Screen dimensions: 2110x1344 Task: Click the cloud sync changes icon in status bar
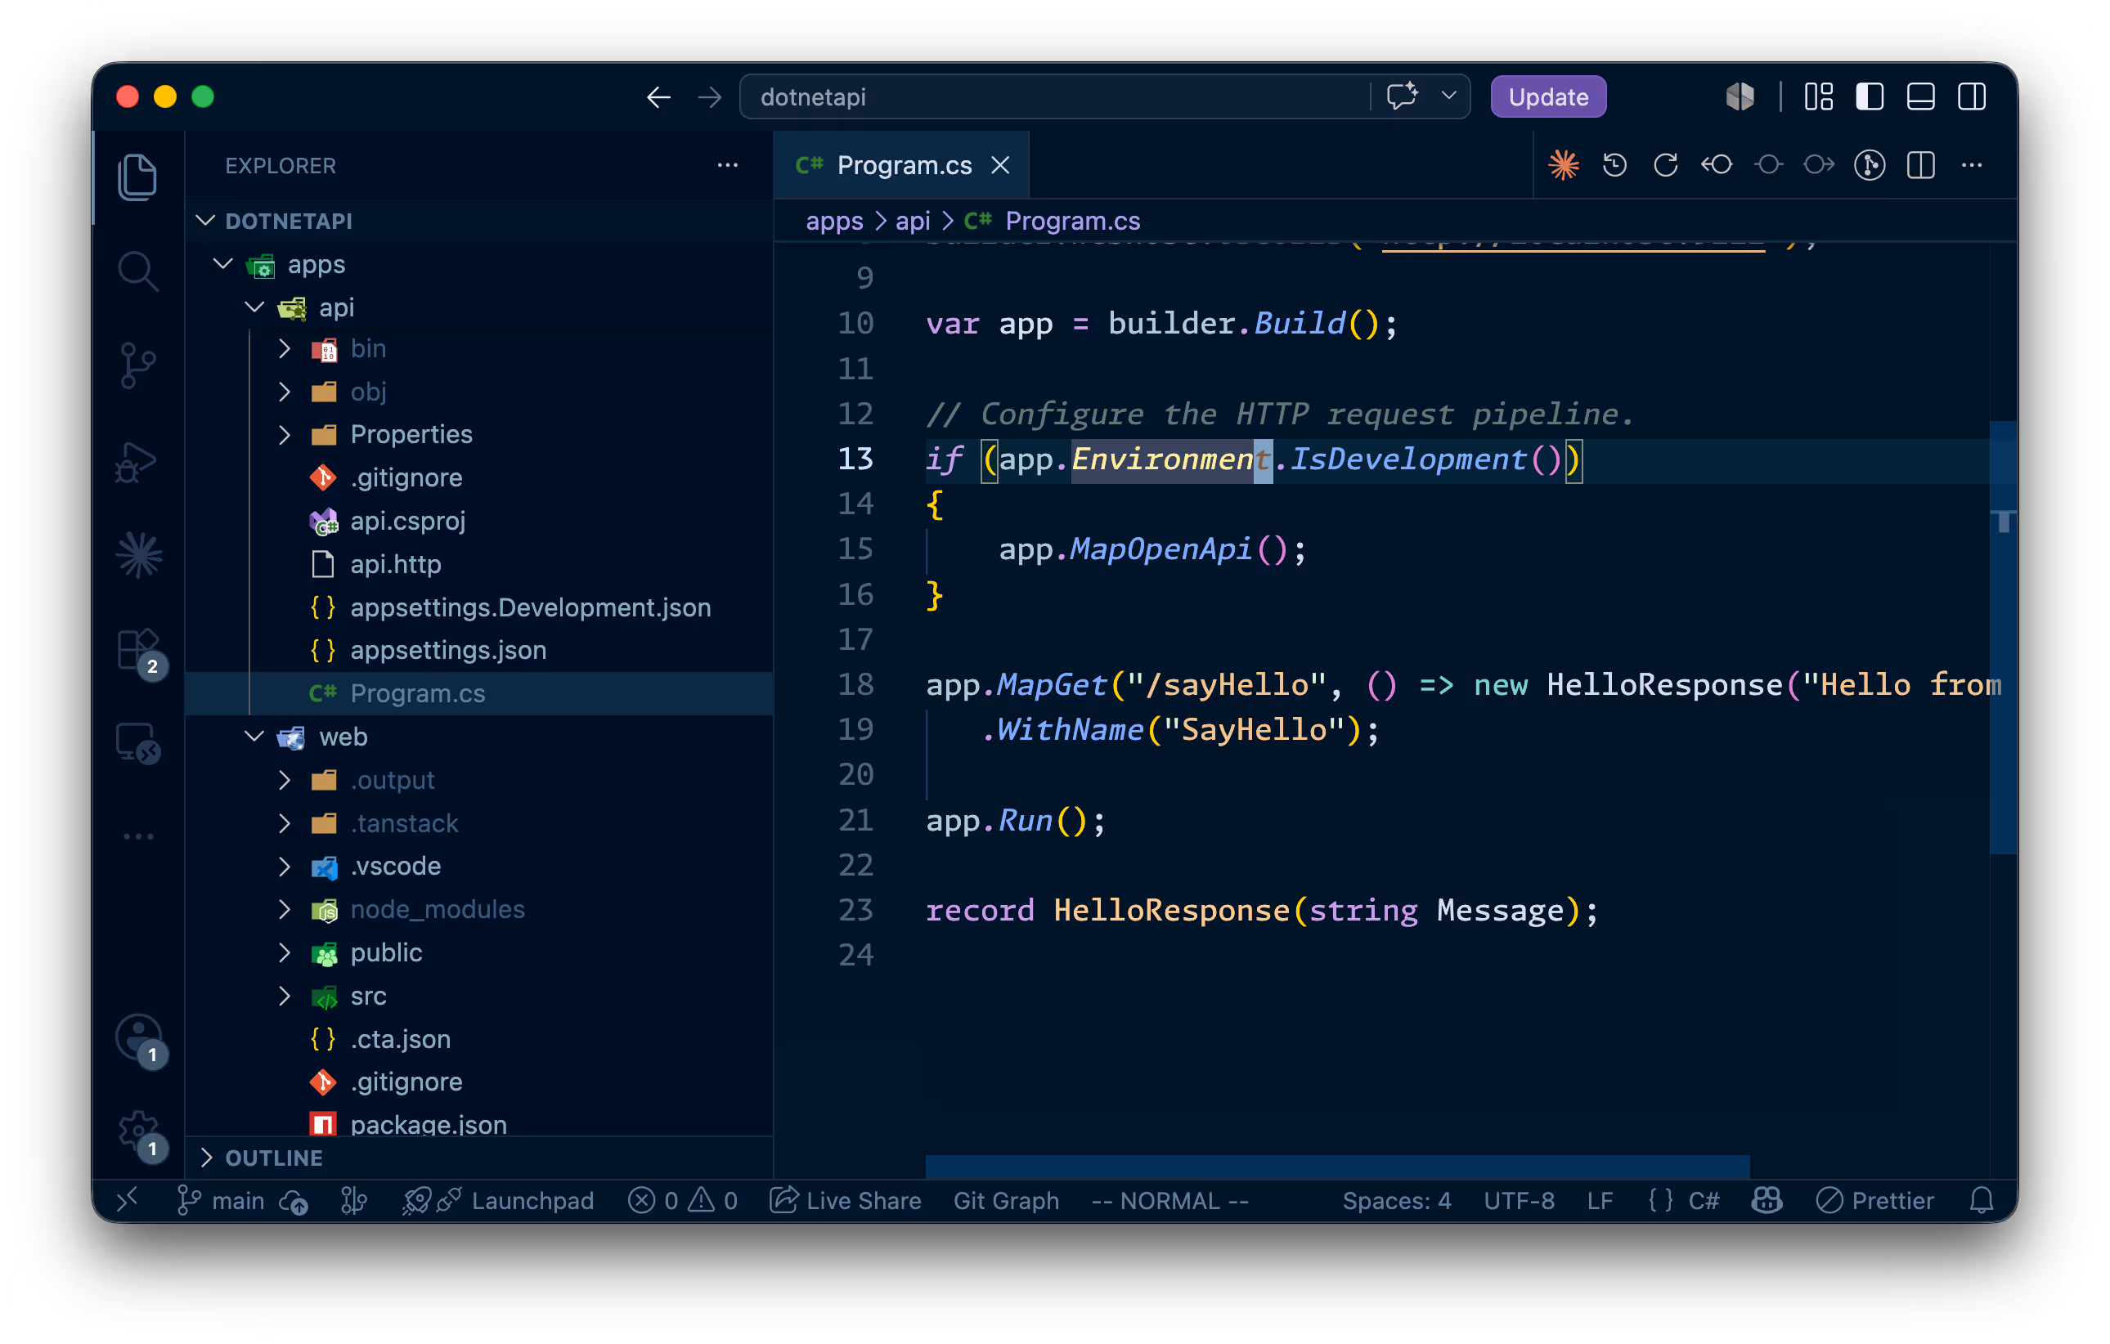[294, 1200]
